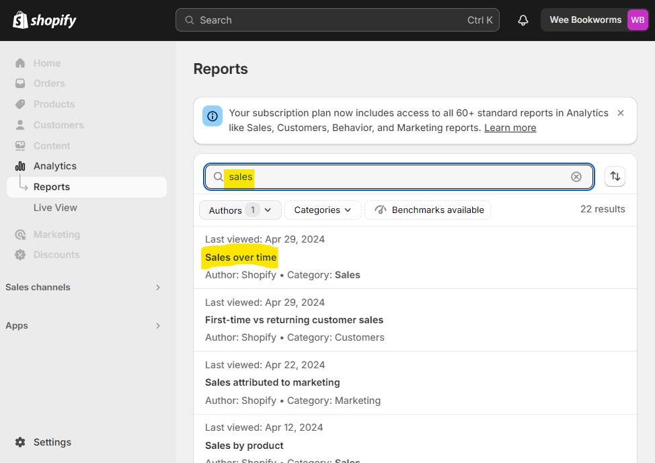The image size is (655, 463).
Task: Select Analytics in sidebar
Action: coord(54,166)
